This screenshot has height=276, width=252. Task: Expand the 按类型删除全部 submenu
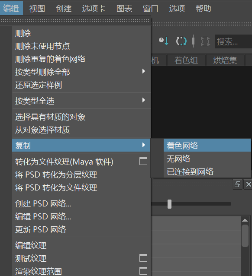click(81, 72)
